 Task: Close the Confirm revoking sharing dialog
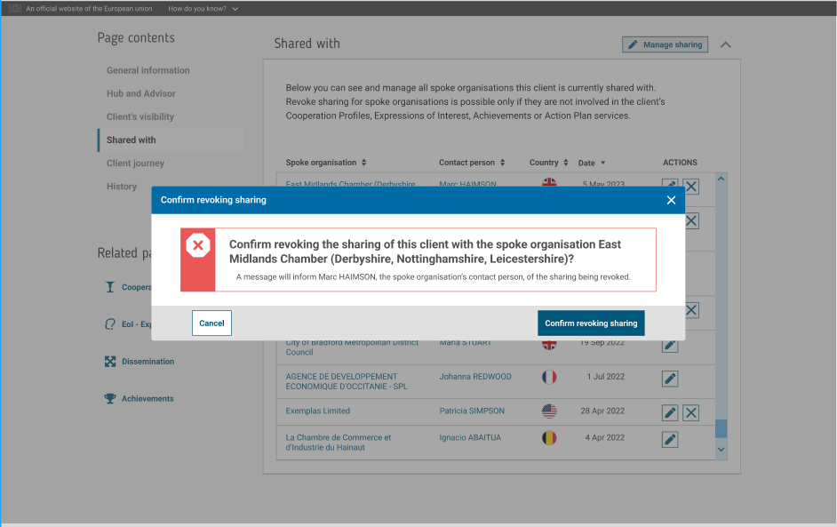pyautogui.click(x=671, y=200)
